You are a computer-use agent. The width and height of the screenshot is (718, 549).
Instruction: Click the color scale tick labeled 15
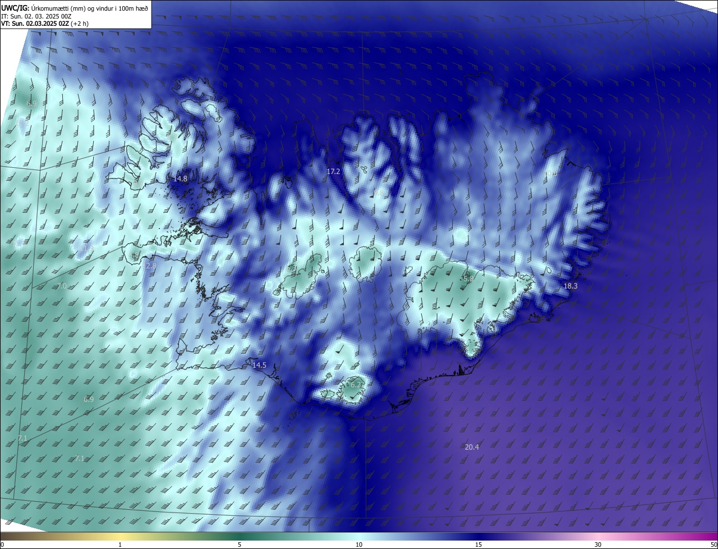[x=478, y=545]
